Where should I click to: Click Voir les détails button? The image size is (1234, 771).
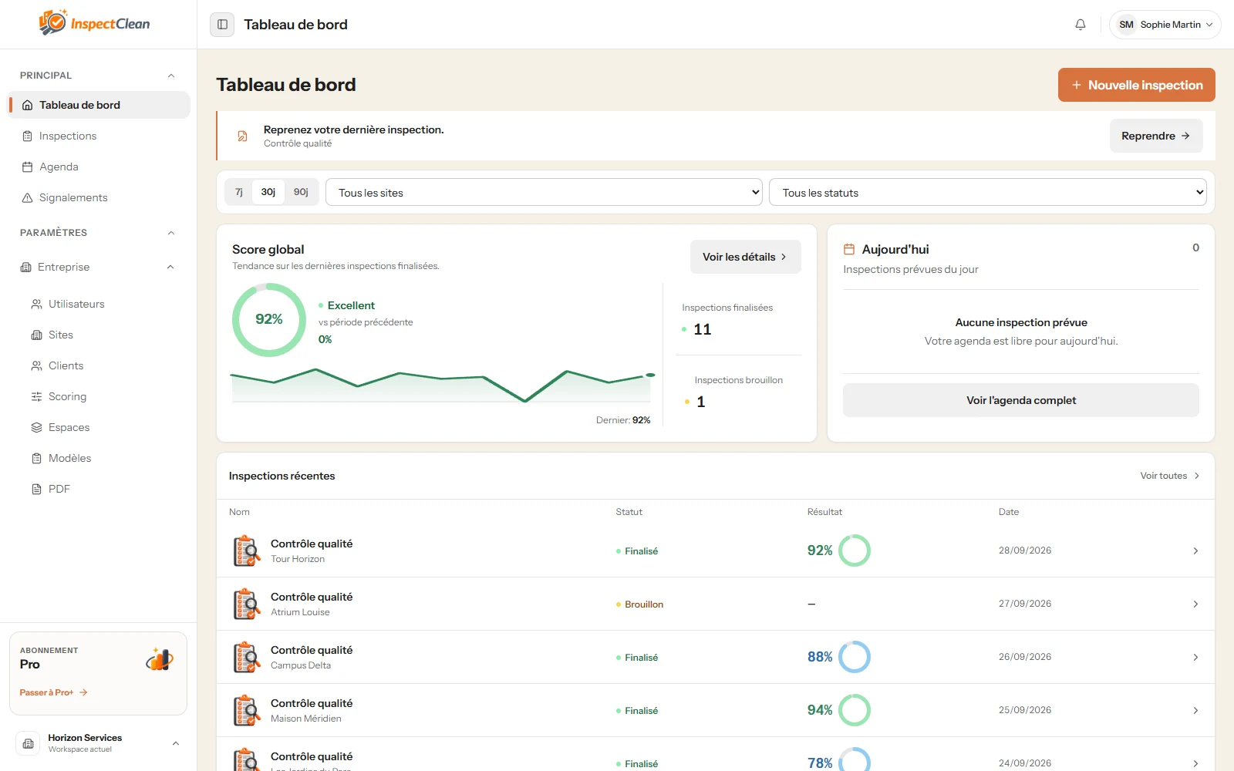745,257
